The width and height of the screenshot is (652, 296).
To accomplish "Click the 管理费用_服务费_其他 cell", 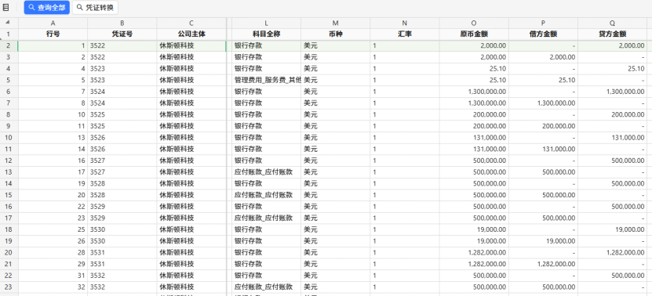I will 267,80.
